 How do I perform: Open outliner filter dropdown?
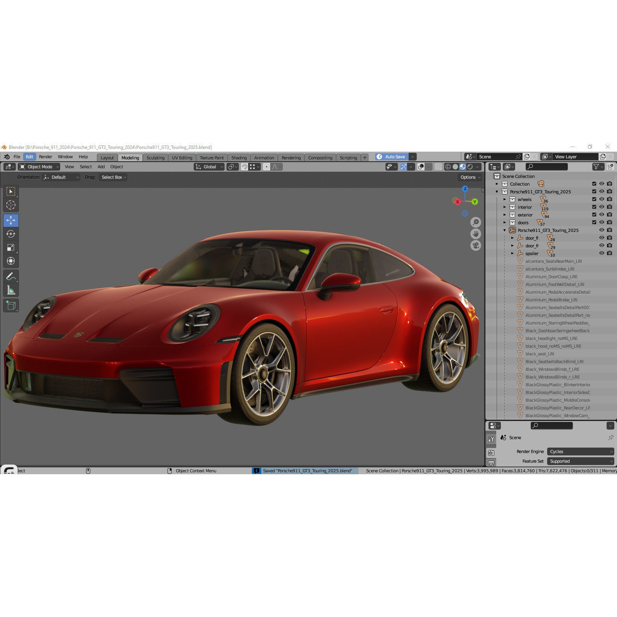598,167
